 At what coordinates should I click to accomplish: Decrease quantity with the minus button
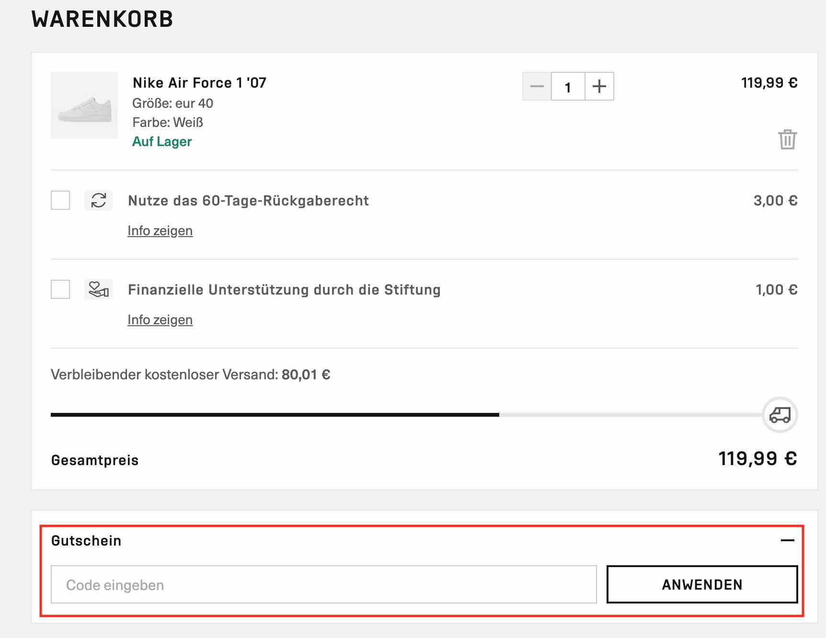537,87
